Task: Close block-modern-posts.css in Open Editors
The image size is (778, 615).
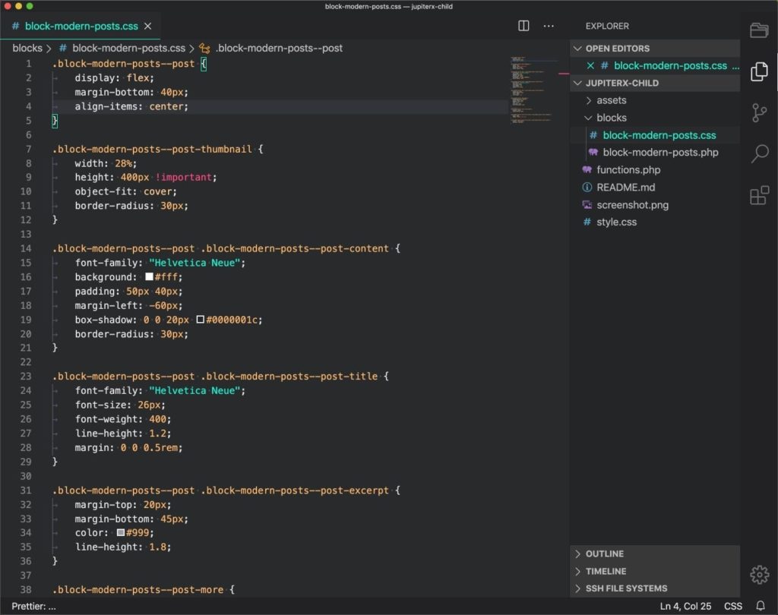Action: pos(590,66)
